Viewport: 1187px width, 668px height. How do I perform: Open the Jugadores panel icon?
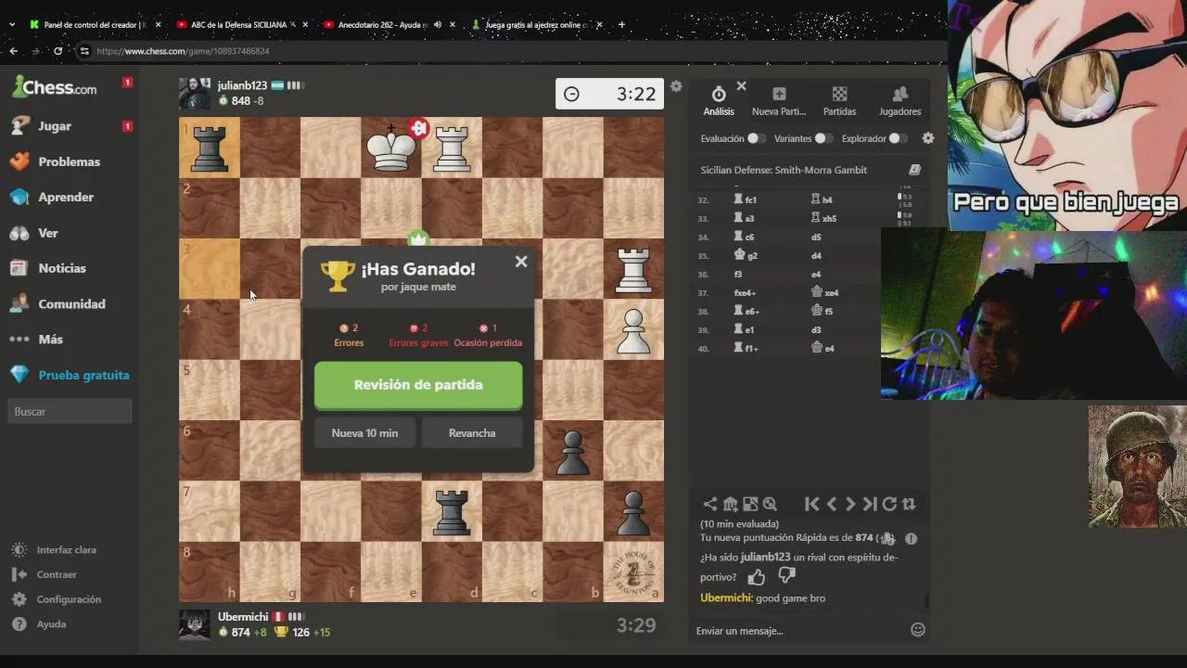[899, 96]
